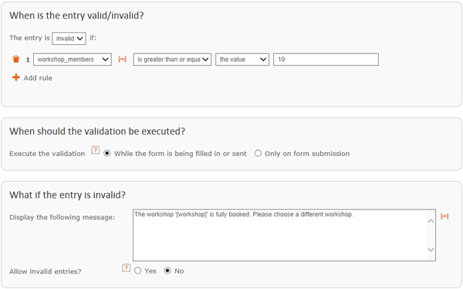Image resolution: width=463 pixels, height=289 pixels.
Task: Click the placeholder icon beside the message box
Action: tap(444, 216)
